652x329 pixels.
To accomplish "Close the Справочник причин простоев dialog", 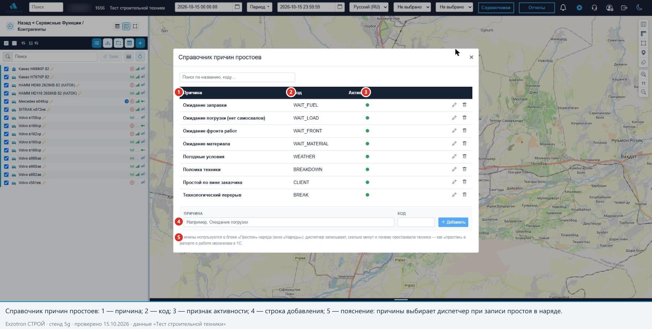I will [471, 57].
